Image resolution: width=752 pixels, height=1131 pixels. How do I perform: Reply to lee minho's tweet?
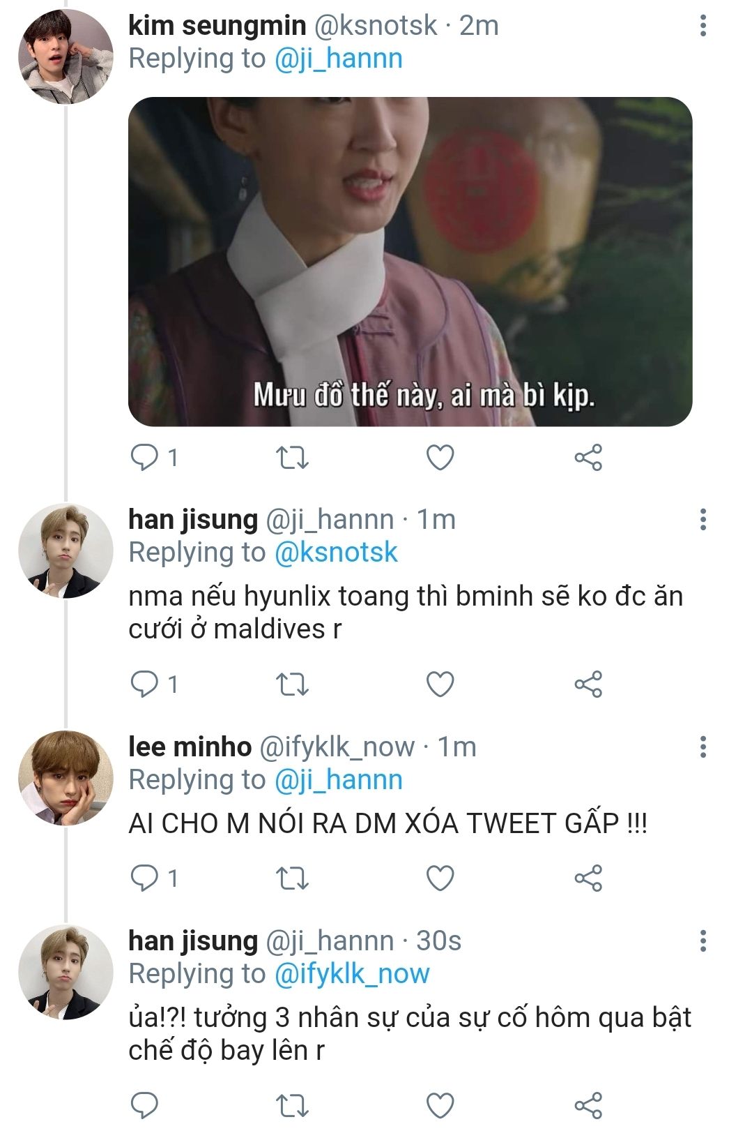point(145,878)
